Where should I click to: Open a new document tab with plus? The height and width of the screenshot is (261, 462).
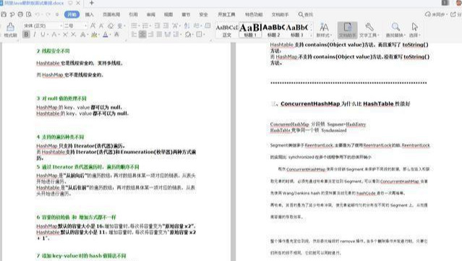tap(92, 3)
